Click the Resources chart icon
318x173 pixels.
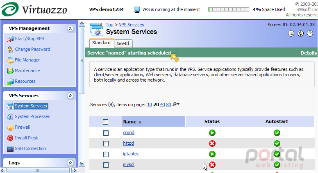(x=10, y=82)
